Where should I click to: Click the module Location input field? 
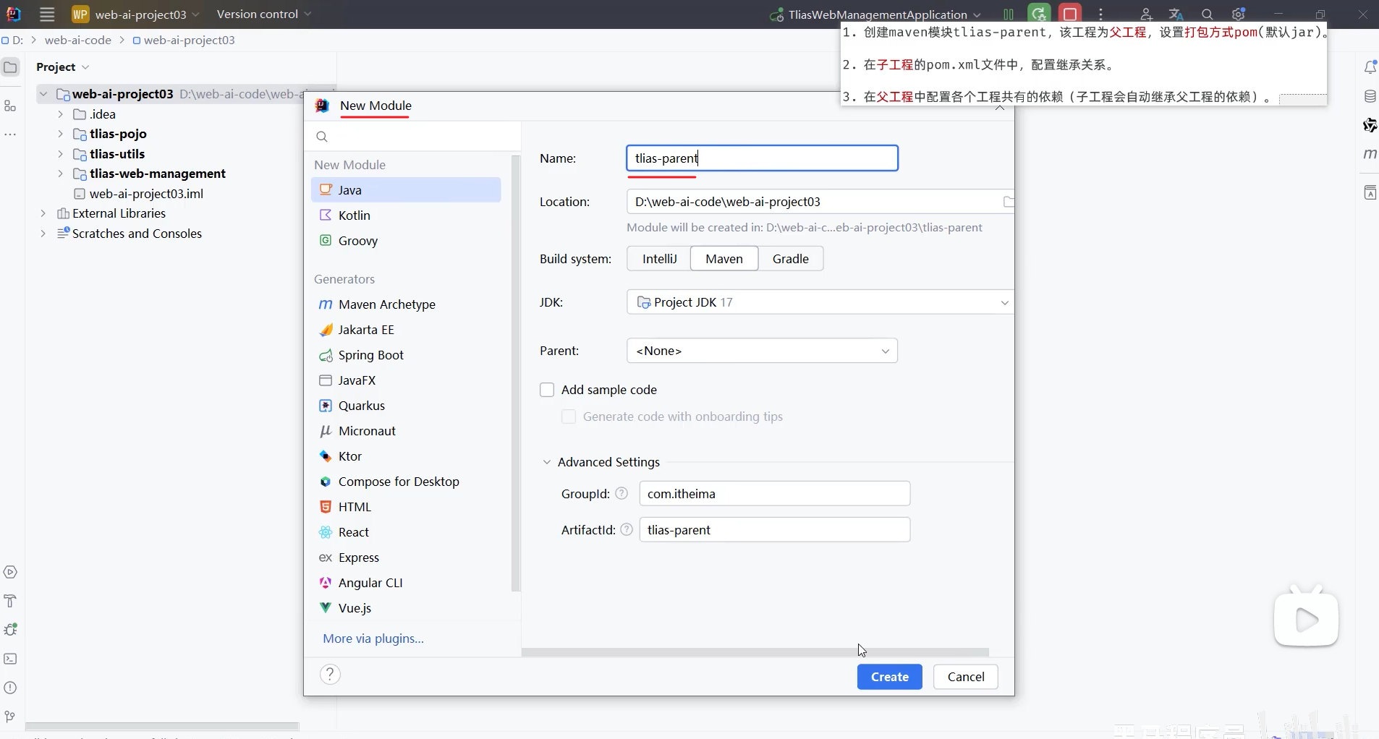[814, 202]
